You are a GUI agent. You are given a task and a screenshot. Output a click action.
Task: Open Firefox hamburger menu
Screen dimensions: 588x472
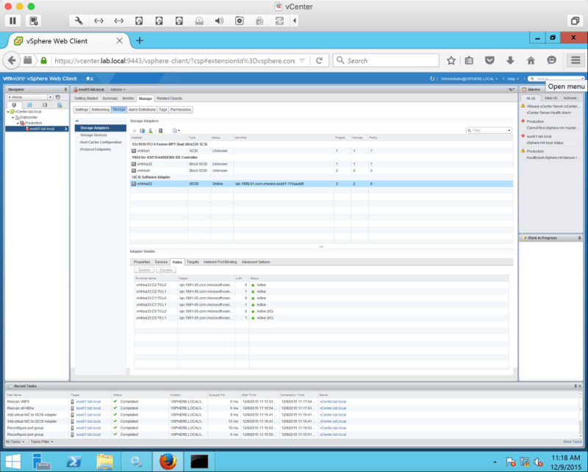click(x=576, y=60)
